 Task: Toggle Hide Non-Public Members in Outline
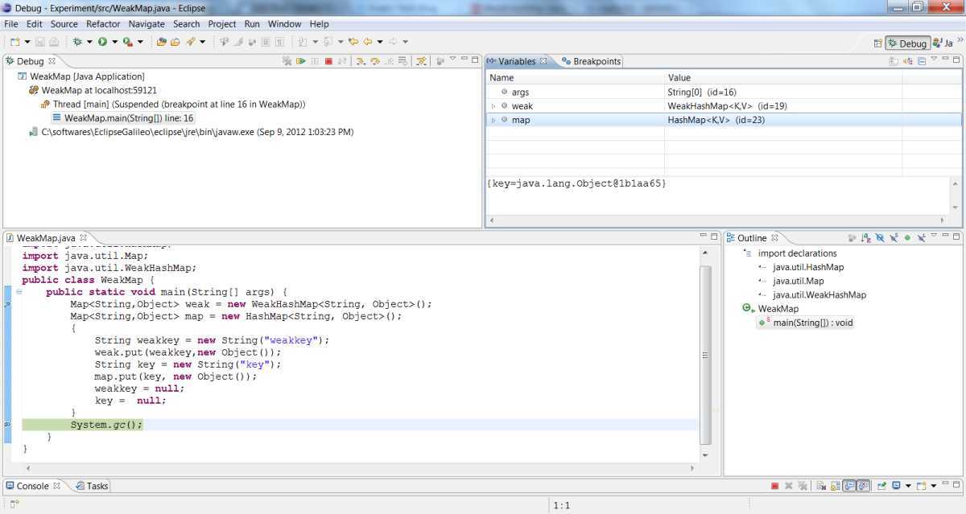pos(907,238)
